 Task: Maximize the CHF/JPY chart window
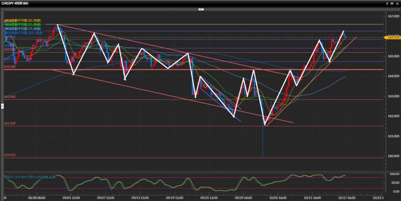(x=391, y=3)
